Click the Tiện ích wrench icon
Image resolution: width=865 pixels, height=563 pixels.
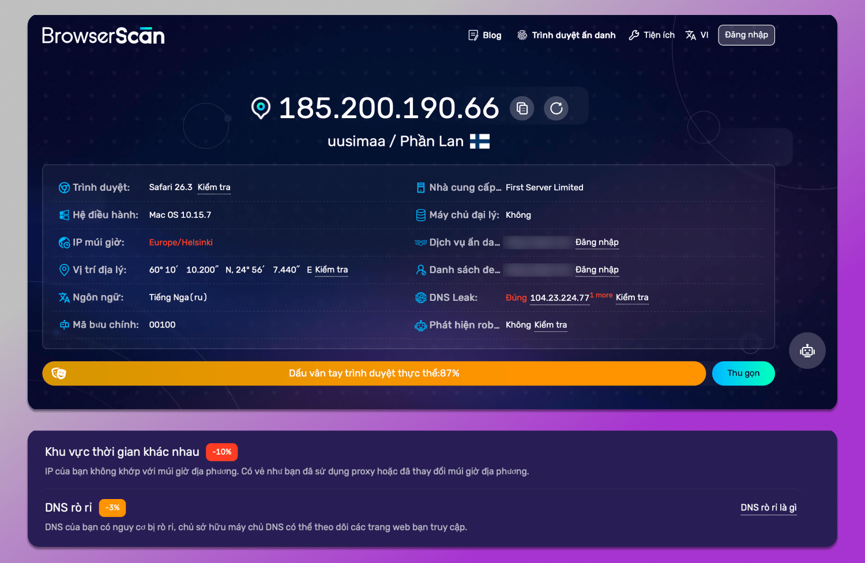pos(634,35)
